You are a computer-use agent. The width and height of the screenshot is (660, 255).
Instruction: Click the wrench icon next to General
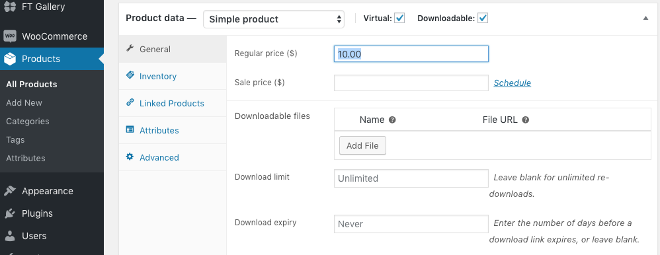coord(130,49)
